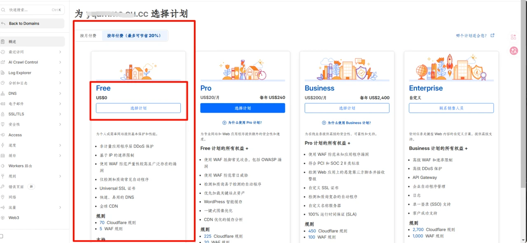Expand the 分析和日志 chevron
Viewport: 527px width, 243px height.
point(60,83)
